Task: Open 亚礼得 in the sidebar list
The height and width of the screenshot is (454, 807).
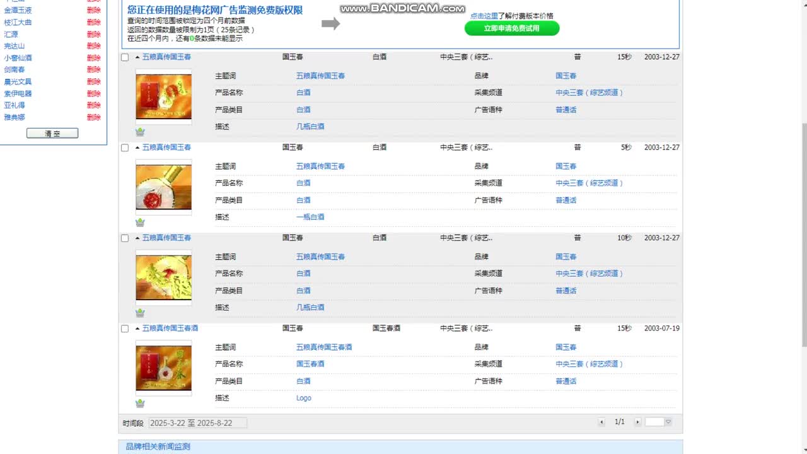Action: pos(15,105)
